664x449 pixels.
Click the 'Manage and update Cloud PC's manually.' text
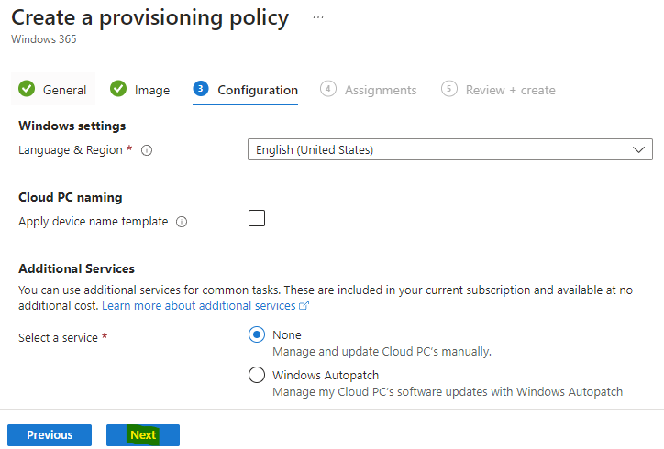[382, 352]
